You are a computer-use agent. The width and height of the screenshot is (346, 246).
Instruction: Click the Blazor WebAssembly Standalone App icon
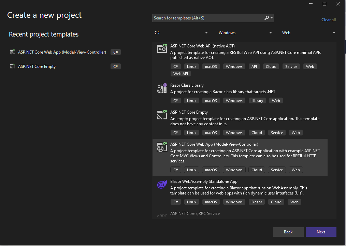(x=162, y=185)
